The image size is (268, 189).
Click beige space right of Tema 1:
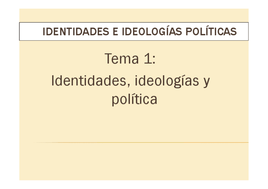202,59
